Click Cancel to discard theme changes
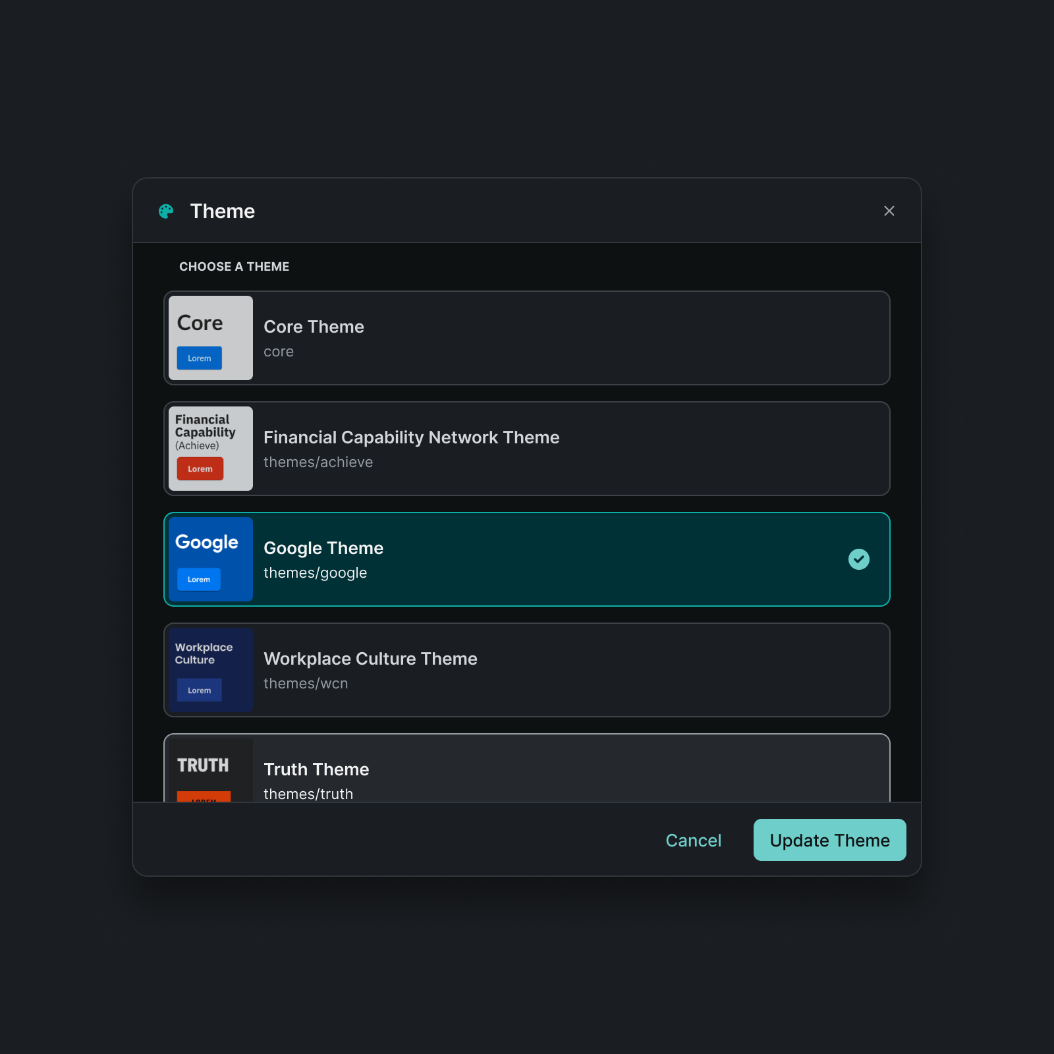1054x1054 pixels. (693, 840)
